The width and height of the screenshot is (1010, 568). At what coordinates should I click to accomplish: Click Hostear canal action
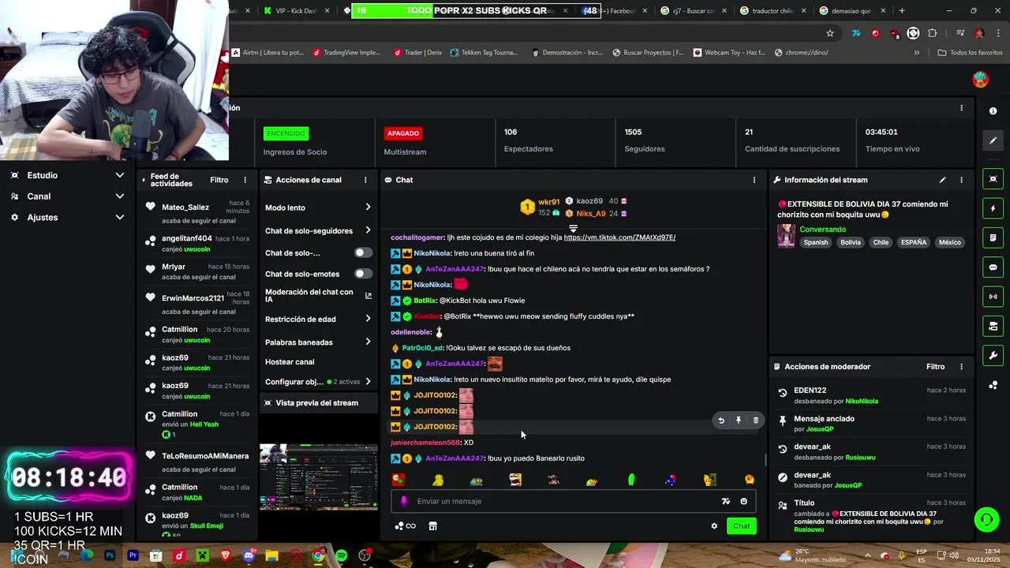(290, 362)
